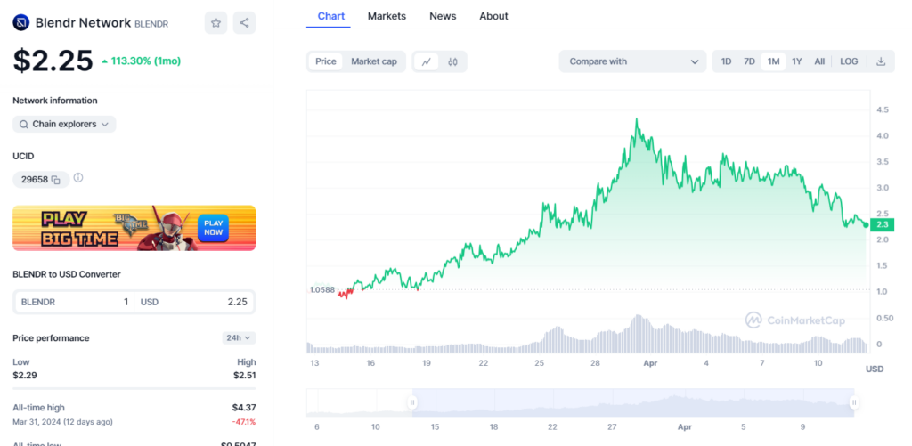Set chart range to 7D

(749, 61)
